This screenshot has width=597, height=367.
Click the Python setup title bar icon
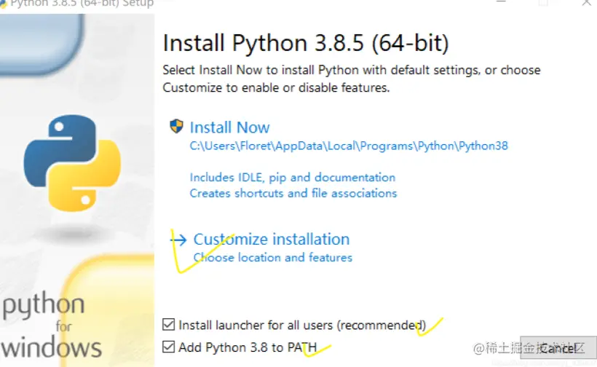click(4, 4)
